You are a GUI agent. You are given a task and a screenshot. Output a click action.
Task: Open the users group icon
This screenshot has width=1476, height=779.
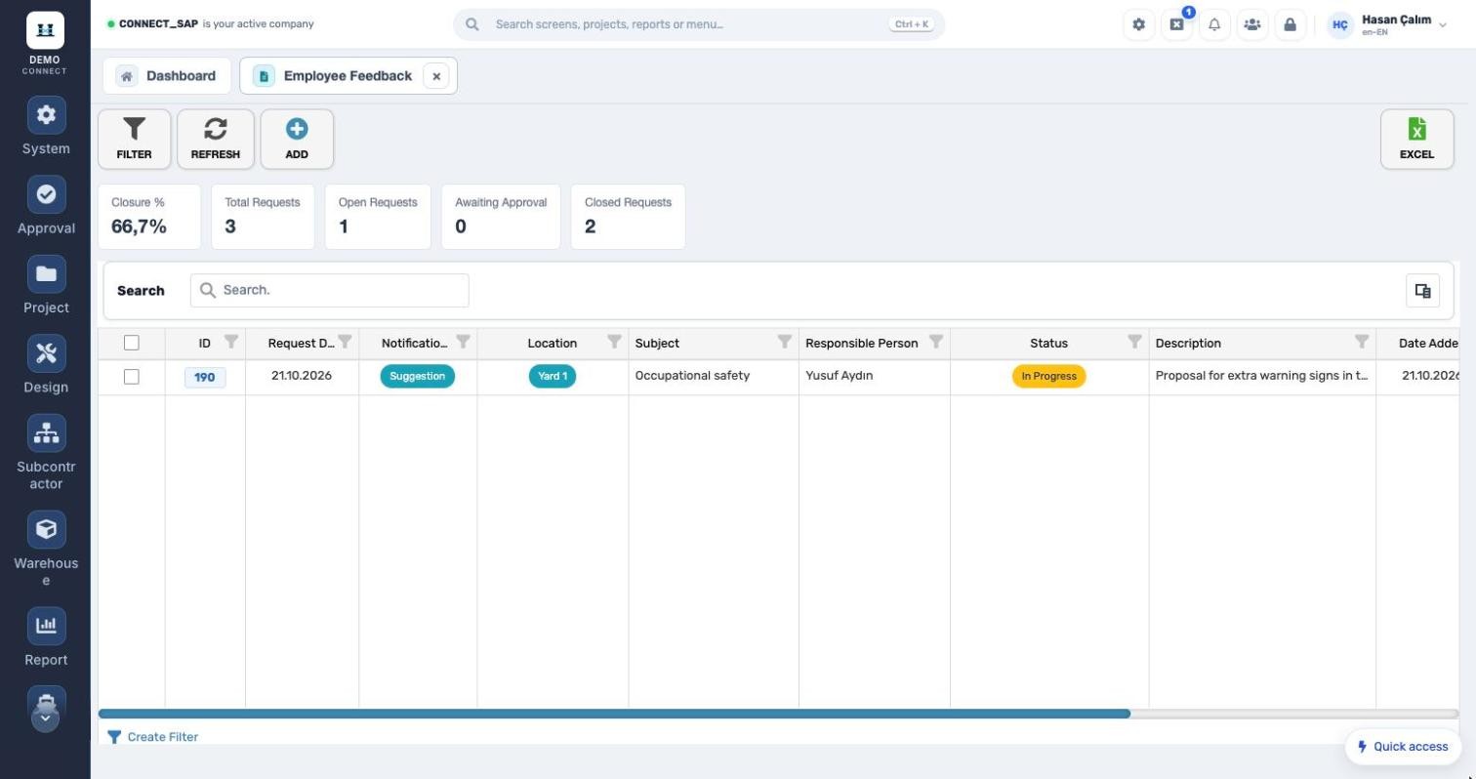(x=1252, y=24)
